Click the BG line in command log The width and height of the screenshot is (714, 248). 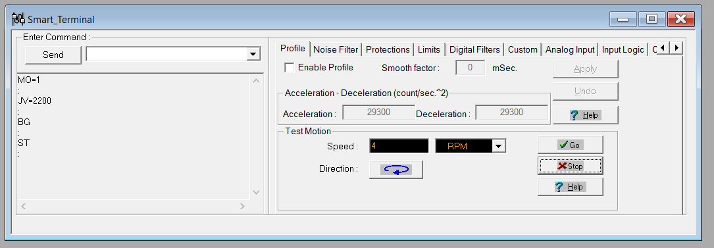point(24,122)
